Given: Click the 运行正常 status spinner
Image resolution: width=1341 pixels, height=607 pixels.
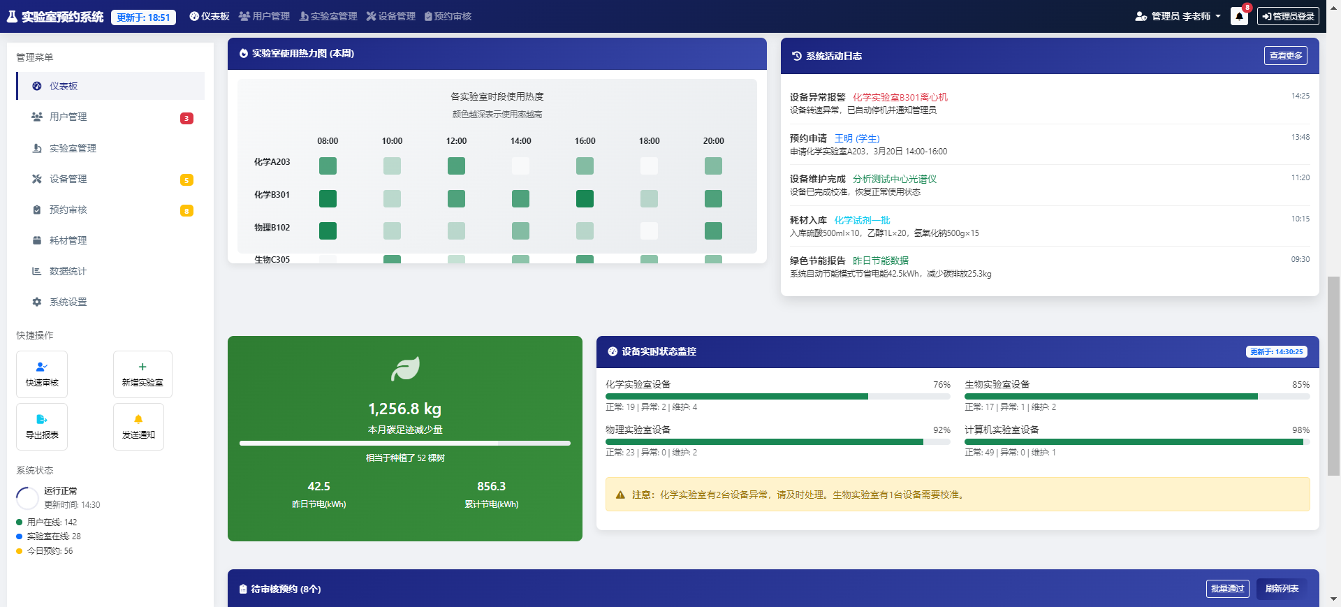Looking at the screenshot, I should coord(27,498).
